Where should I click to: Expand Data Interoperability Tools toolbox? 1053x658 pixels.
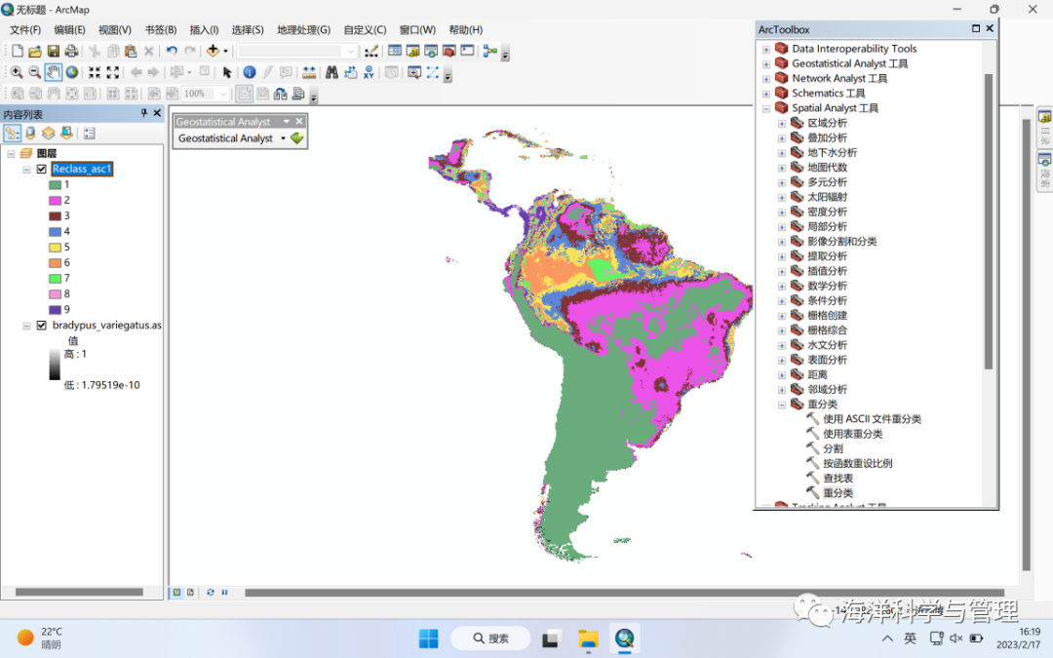coord(766,49)
